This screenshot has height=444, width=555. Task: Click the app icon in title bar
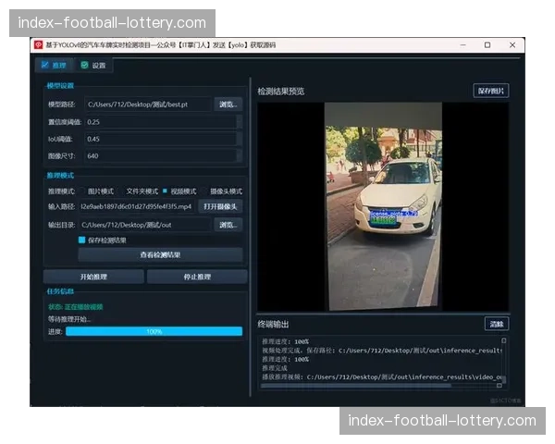(38, 45)
